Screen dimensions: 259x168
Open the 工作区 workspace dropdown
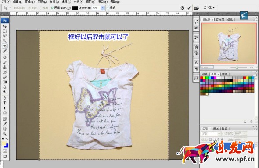click(209, 7)
